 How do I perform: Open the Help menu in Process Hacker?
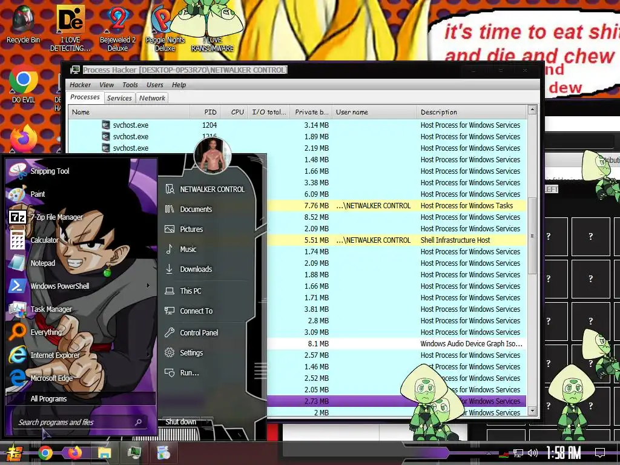click(179, 85)
